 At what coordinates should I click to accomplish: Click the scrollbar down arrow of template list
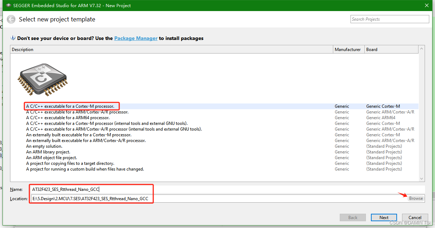(421, 178)
